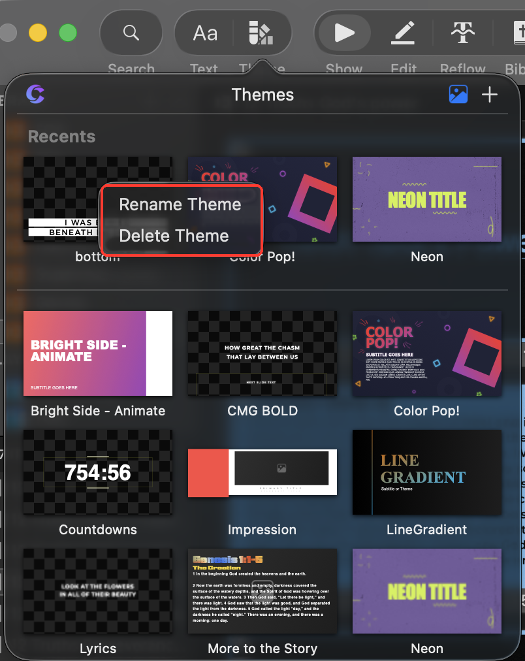
Task: Select the Neon thumbnail in Recents
Action: pyautogui.click(x=427, y=199)
